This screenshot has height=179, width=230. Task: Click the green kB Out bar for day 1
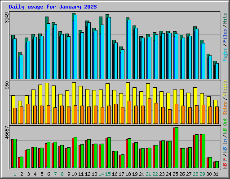pos(15,153)
